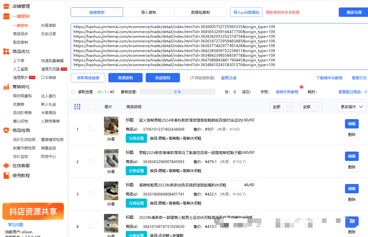
Task: Open the first 全部 filter dropdown
Action: pyautogui.click(x=281, y=107)
